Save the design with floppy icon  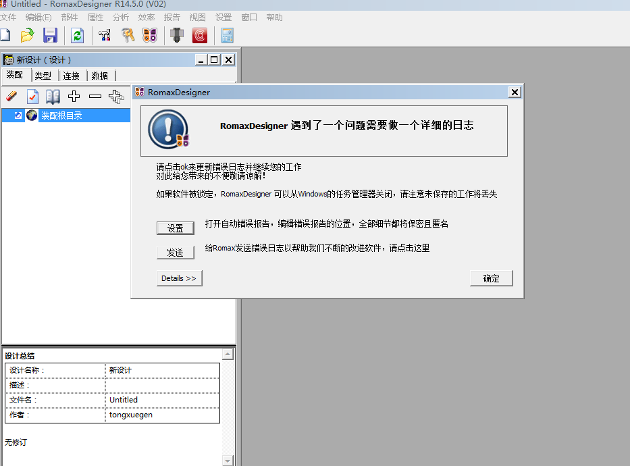coord(50,35)
